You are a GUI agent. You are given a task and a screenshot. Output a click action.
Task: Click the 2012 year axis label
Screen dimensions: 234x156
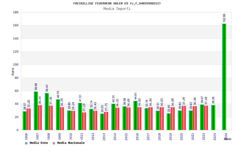pos(93,136)
